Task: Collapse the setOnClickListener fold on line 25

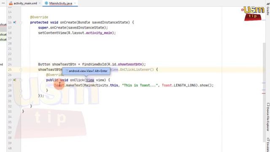Action: (x=21, y=70)
